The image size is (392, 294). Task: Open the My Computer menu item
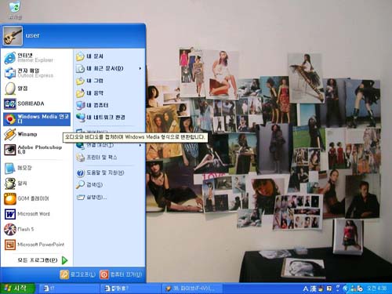(109, 105)
